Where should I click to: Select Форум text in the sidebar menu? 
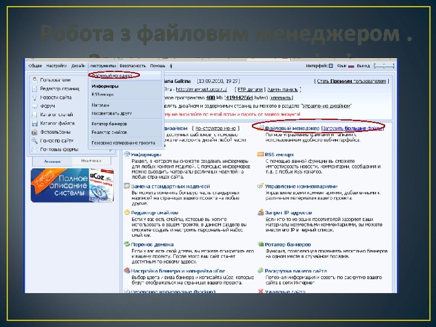click(48, 106)
